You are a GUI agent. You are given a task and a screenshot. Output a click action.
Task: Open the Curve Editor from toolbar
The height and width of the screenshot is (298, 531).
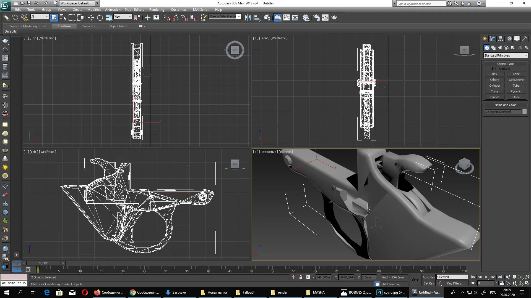[287, 18]
